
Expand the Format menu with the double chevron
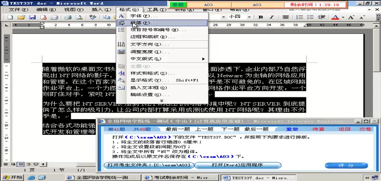coord(162,100)
